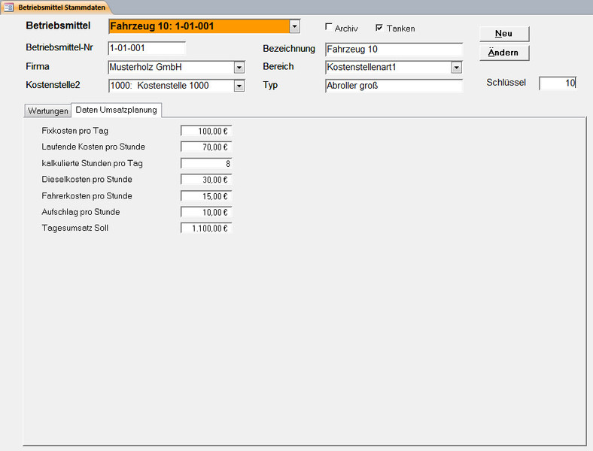This screenshot has width=593, height=451.
Task: Click the Betriebsmittel-Nr label
Action: (59, 47)
